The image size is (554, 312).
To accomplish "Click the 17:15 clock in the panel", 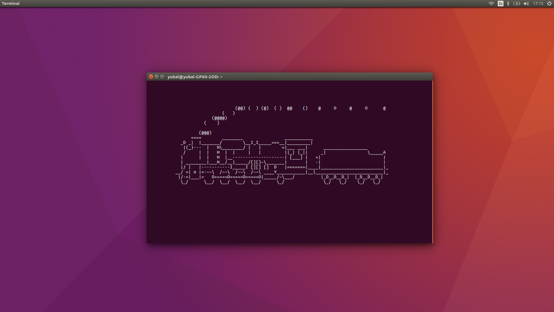I will pos(538,3).
